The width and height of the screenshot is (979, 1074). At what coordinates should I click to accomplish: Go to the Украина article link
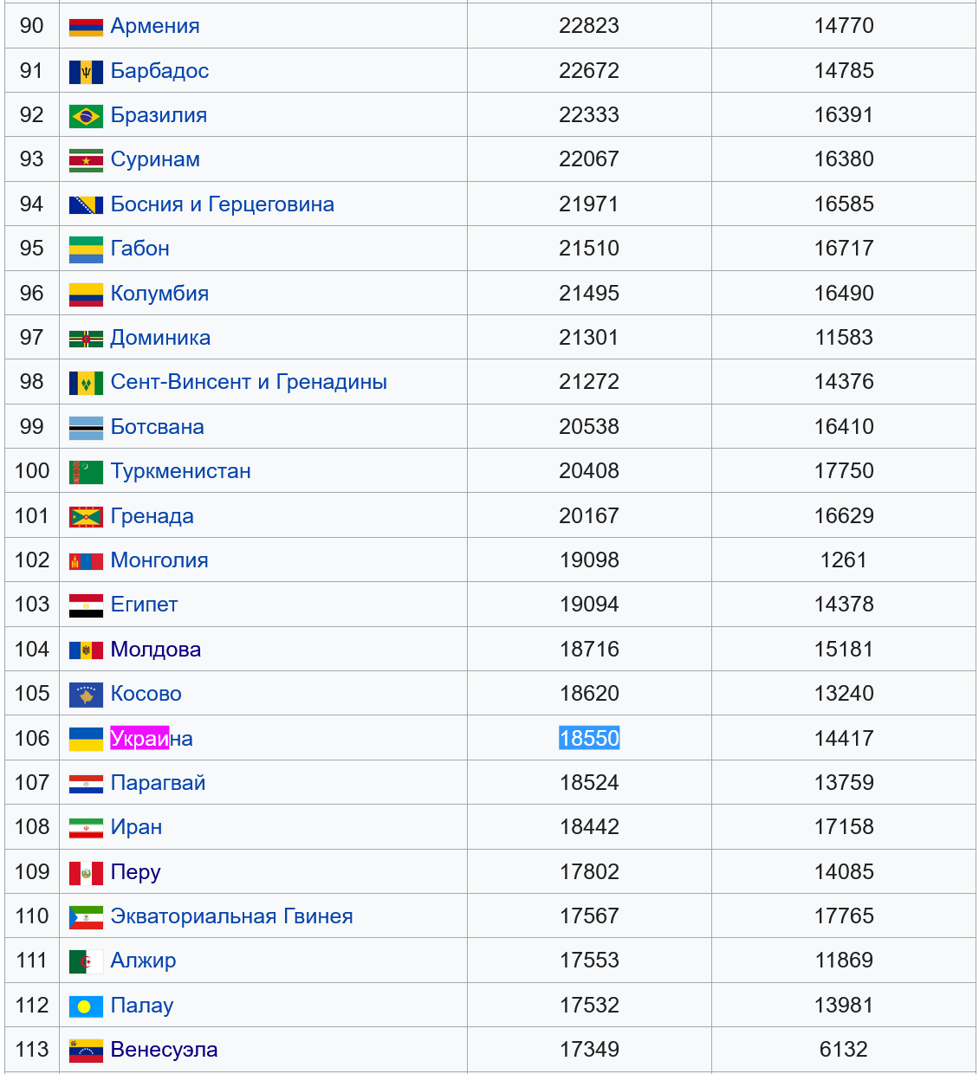pyautogui.click(x=152, y=739)
